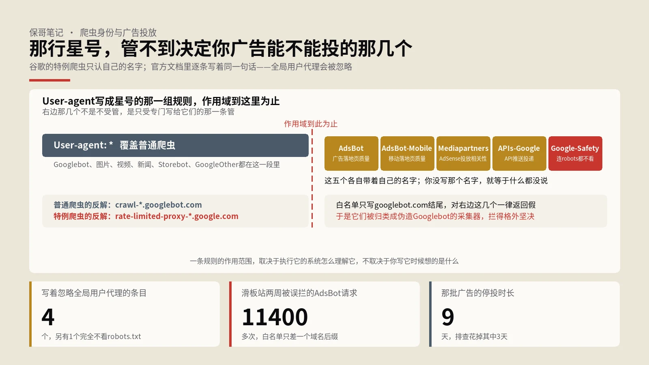This screenshot has width=649, height=365.
Task: Click the line 白名单只写googlebot.com结尾
Action: (436, 205)
